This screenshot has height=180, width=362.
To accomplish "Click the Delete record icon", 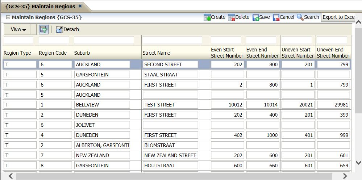I will [x=232, y=17].
